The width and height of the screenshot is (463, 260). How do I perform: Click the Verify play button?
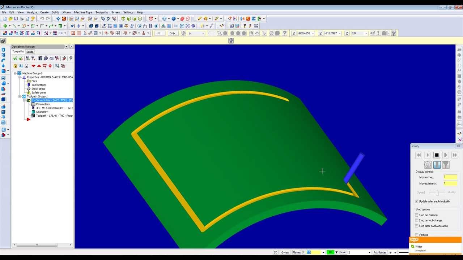tap(428, 155)
